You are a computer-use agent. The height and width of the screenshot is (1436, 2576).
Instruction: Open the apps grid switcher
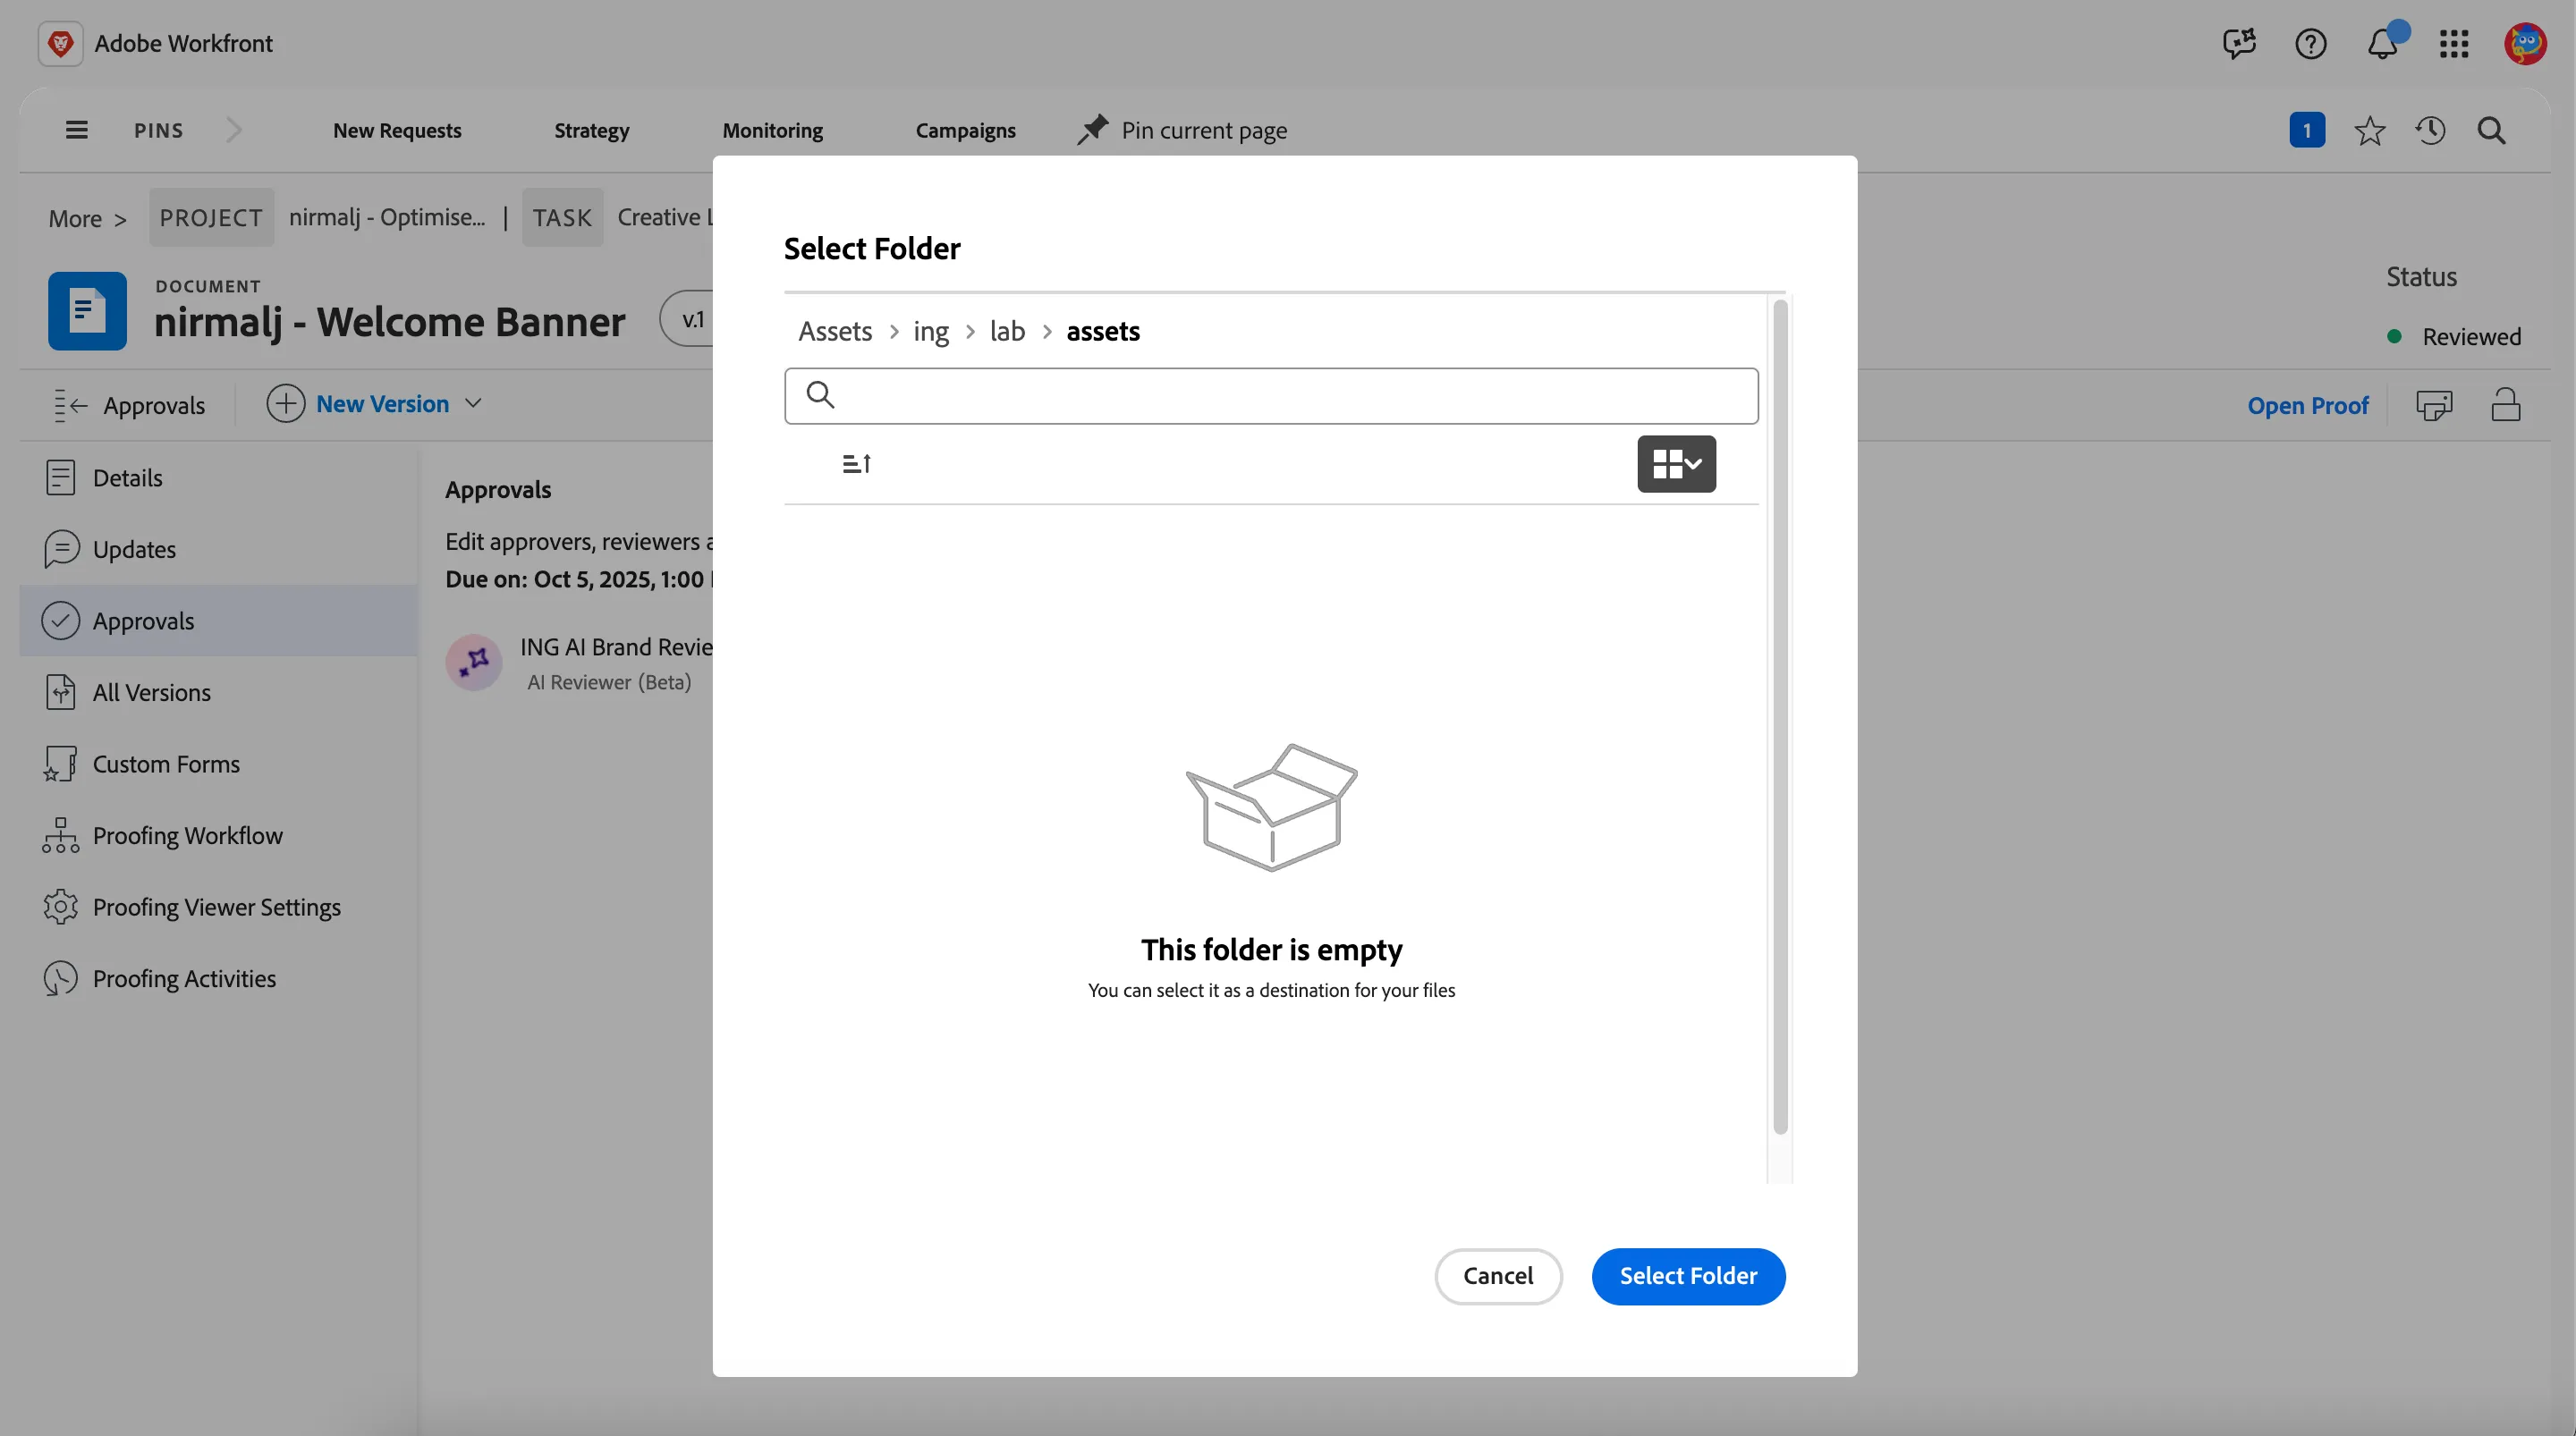pyautogui.click(x=2454, y=43)
